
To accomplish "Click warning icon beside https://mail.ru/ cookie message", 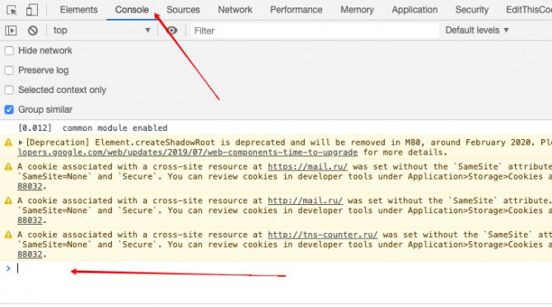I will pyautogui.click(x=8, y=167).
